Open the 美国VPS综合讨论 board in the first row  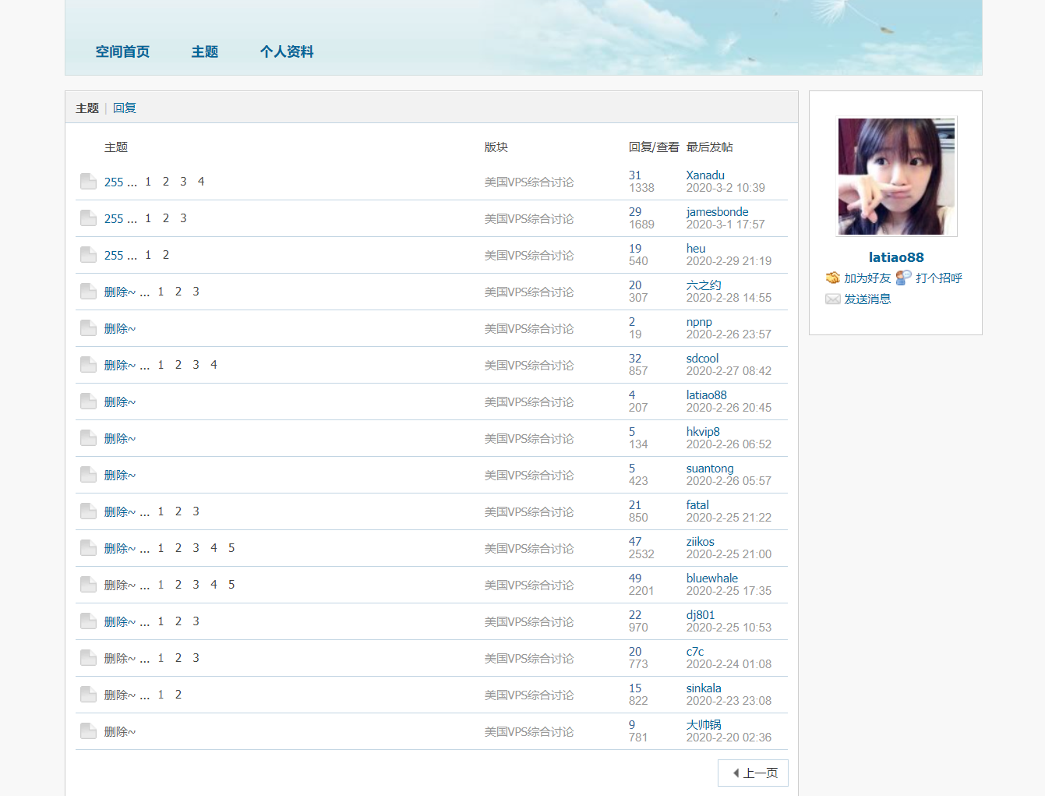coord(528,182)
